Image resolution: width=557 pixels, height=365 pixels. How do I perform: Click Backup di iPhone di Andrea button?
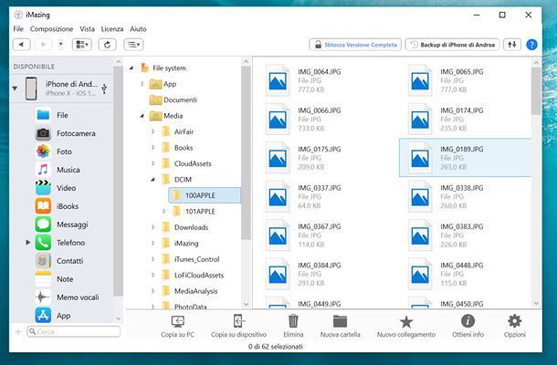tap(451, 44)
